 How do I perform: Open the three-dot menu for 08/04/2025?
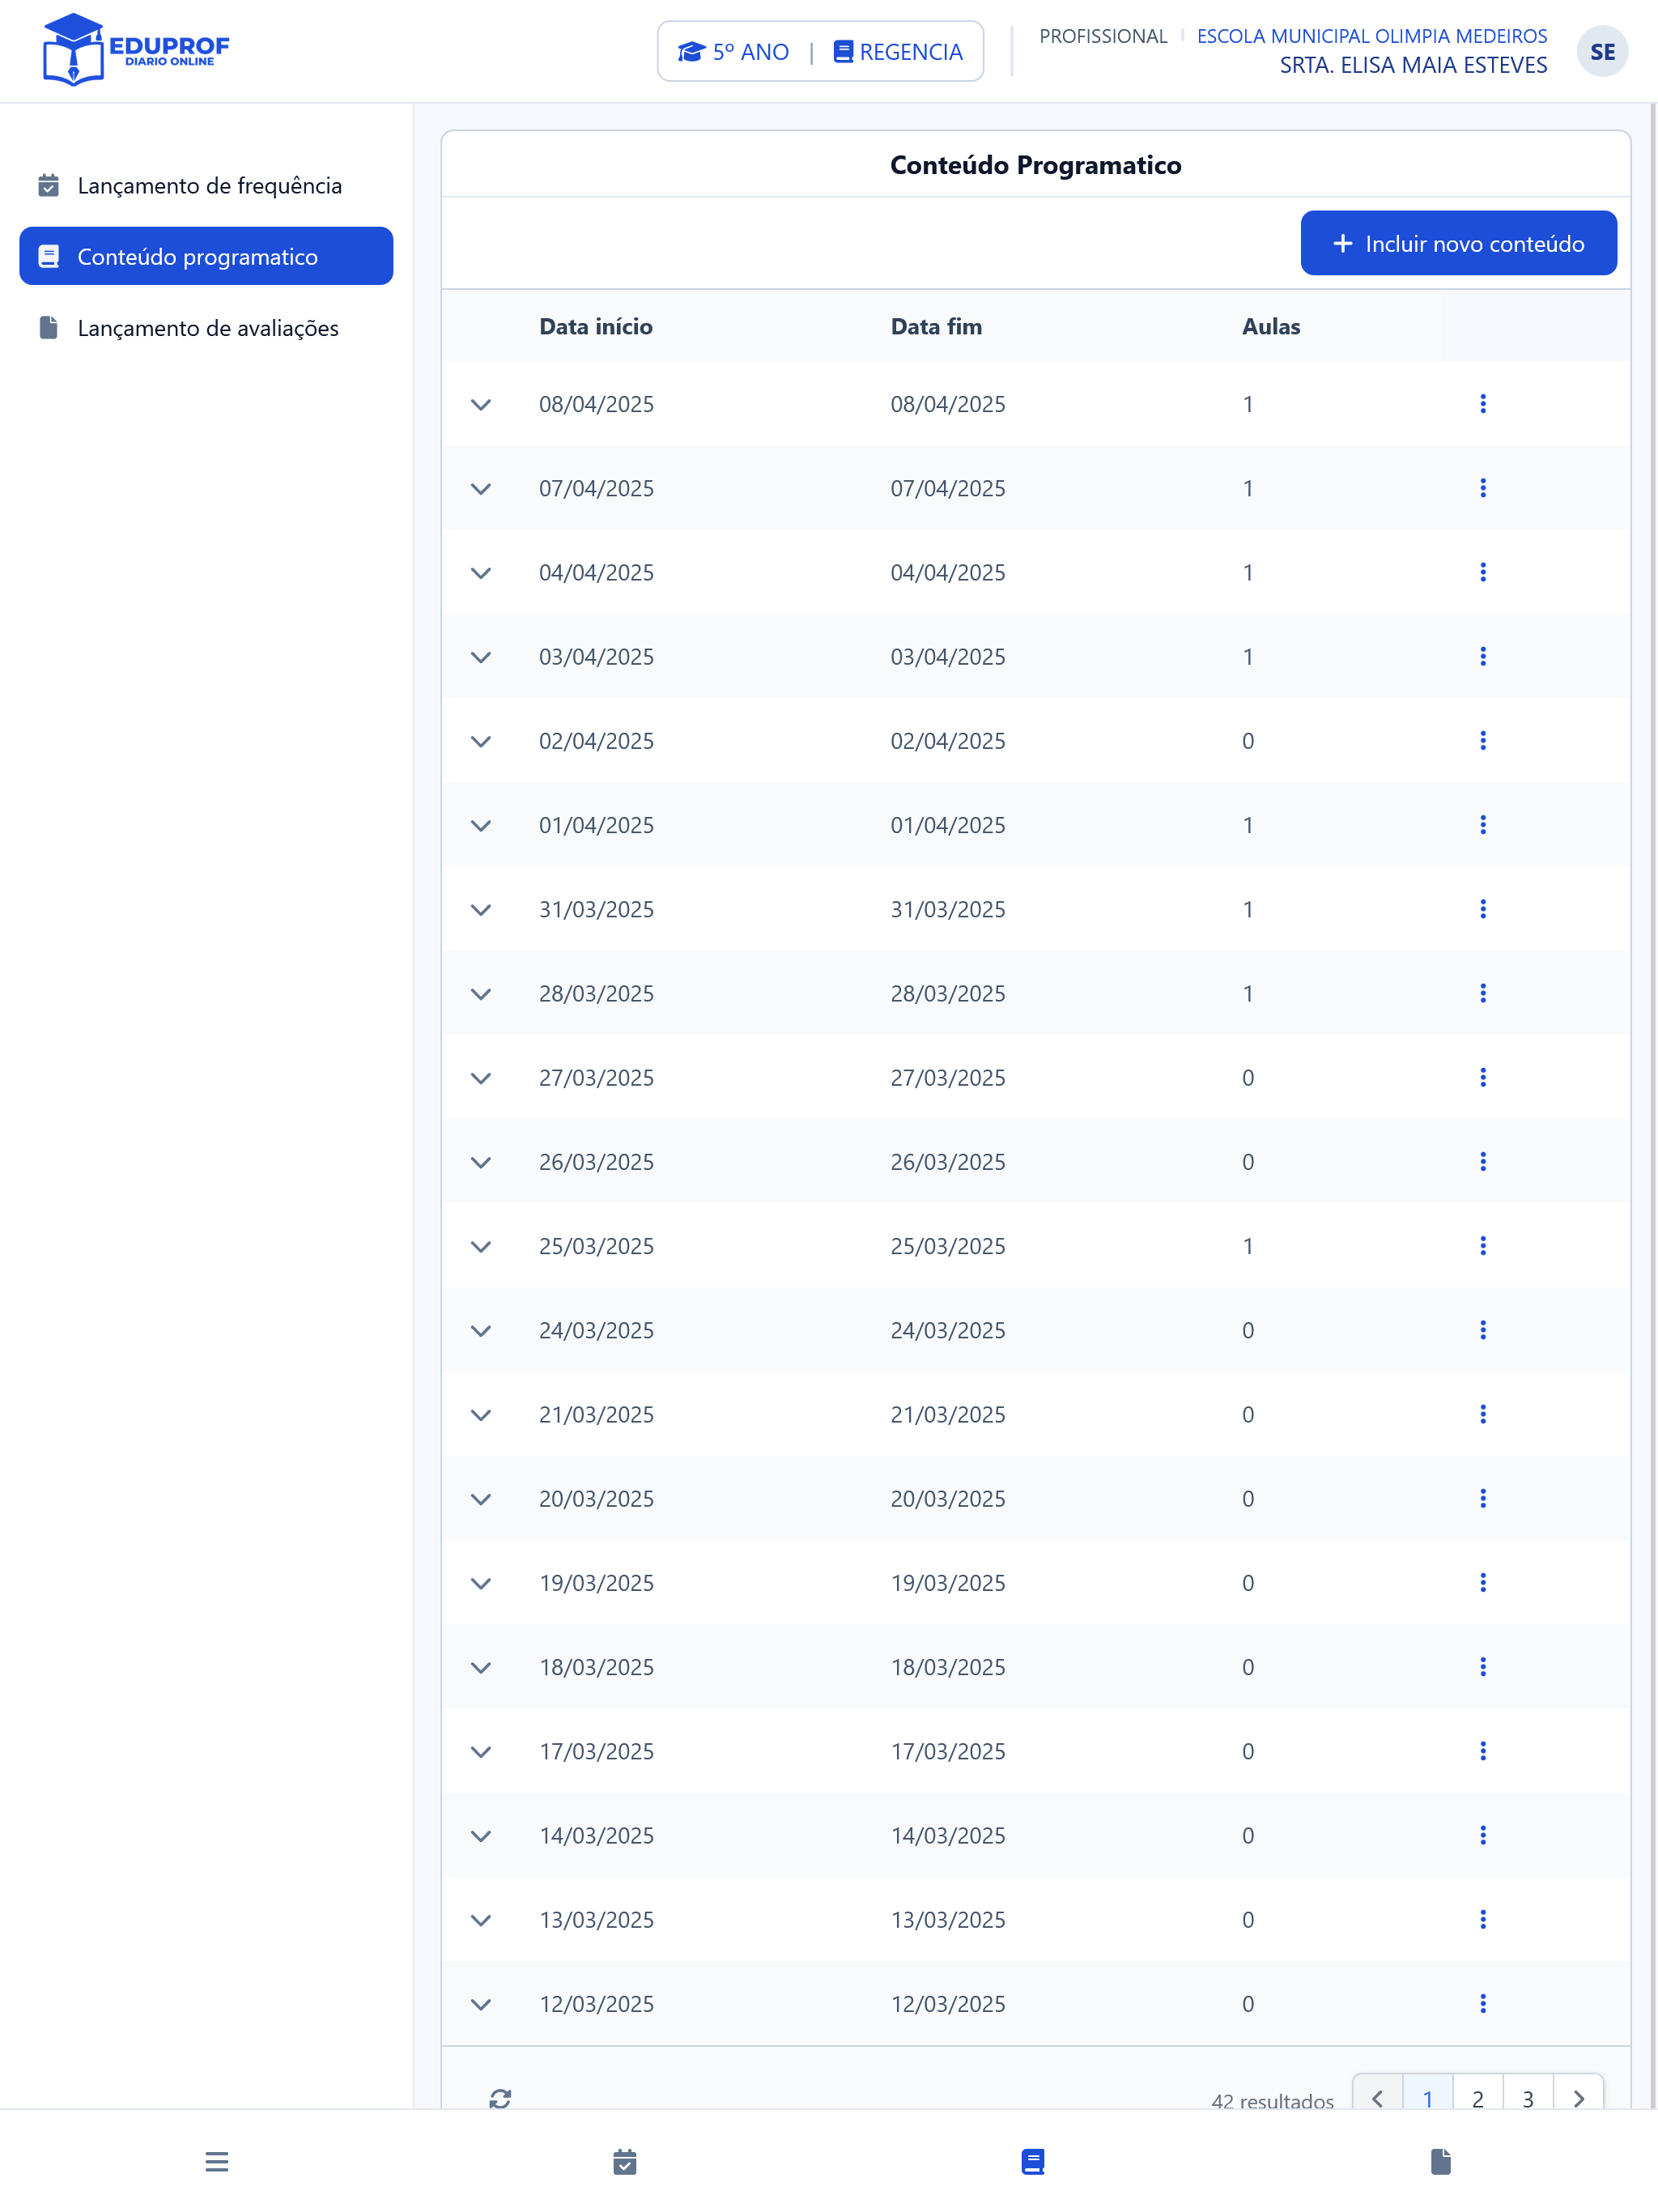[1482, 404]
